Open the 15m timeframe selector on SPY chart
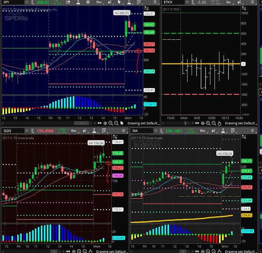The height and width of the screenshot is (253, 262). (x=99, y=2)
